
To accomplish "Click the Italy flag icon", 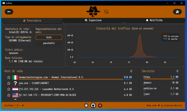I will [15, 77].
